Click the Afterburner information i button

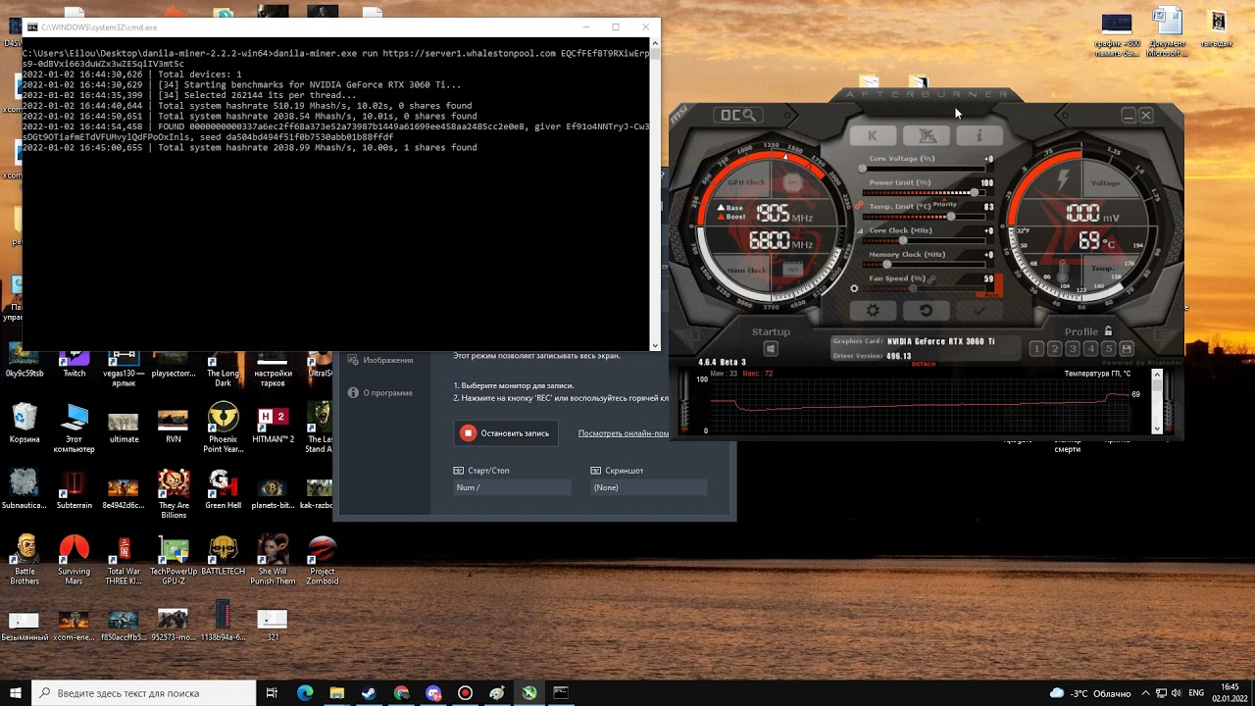pyautogui.click(x=979, y=135)
